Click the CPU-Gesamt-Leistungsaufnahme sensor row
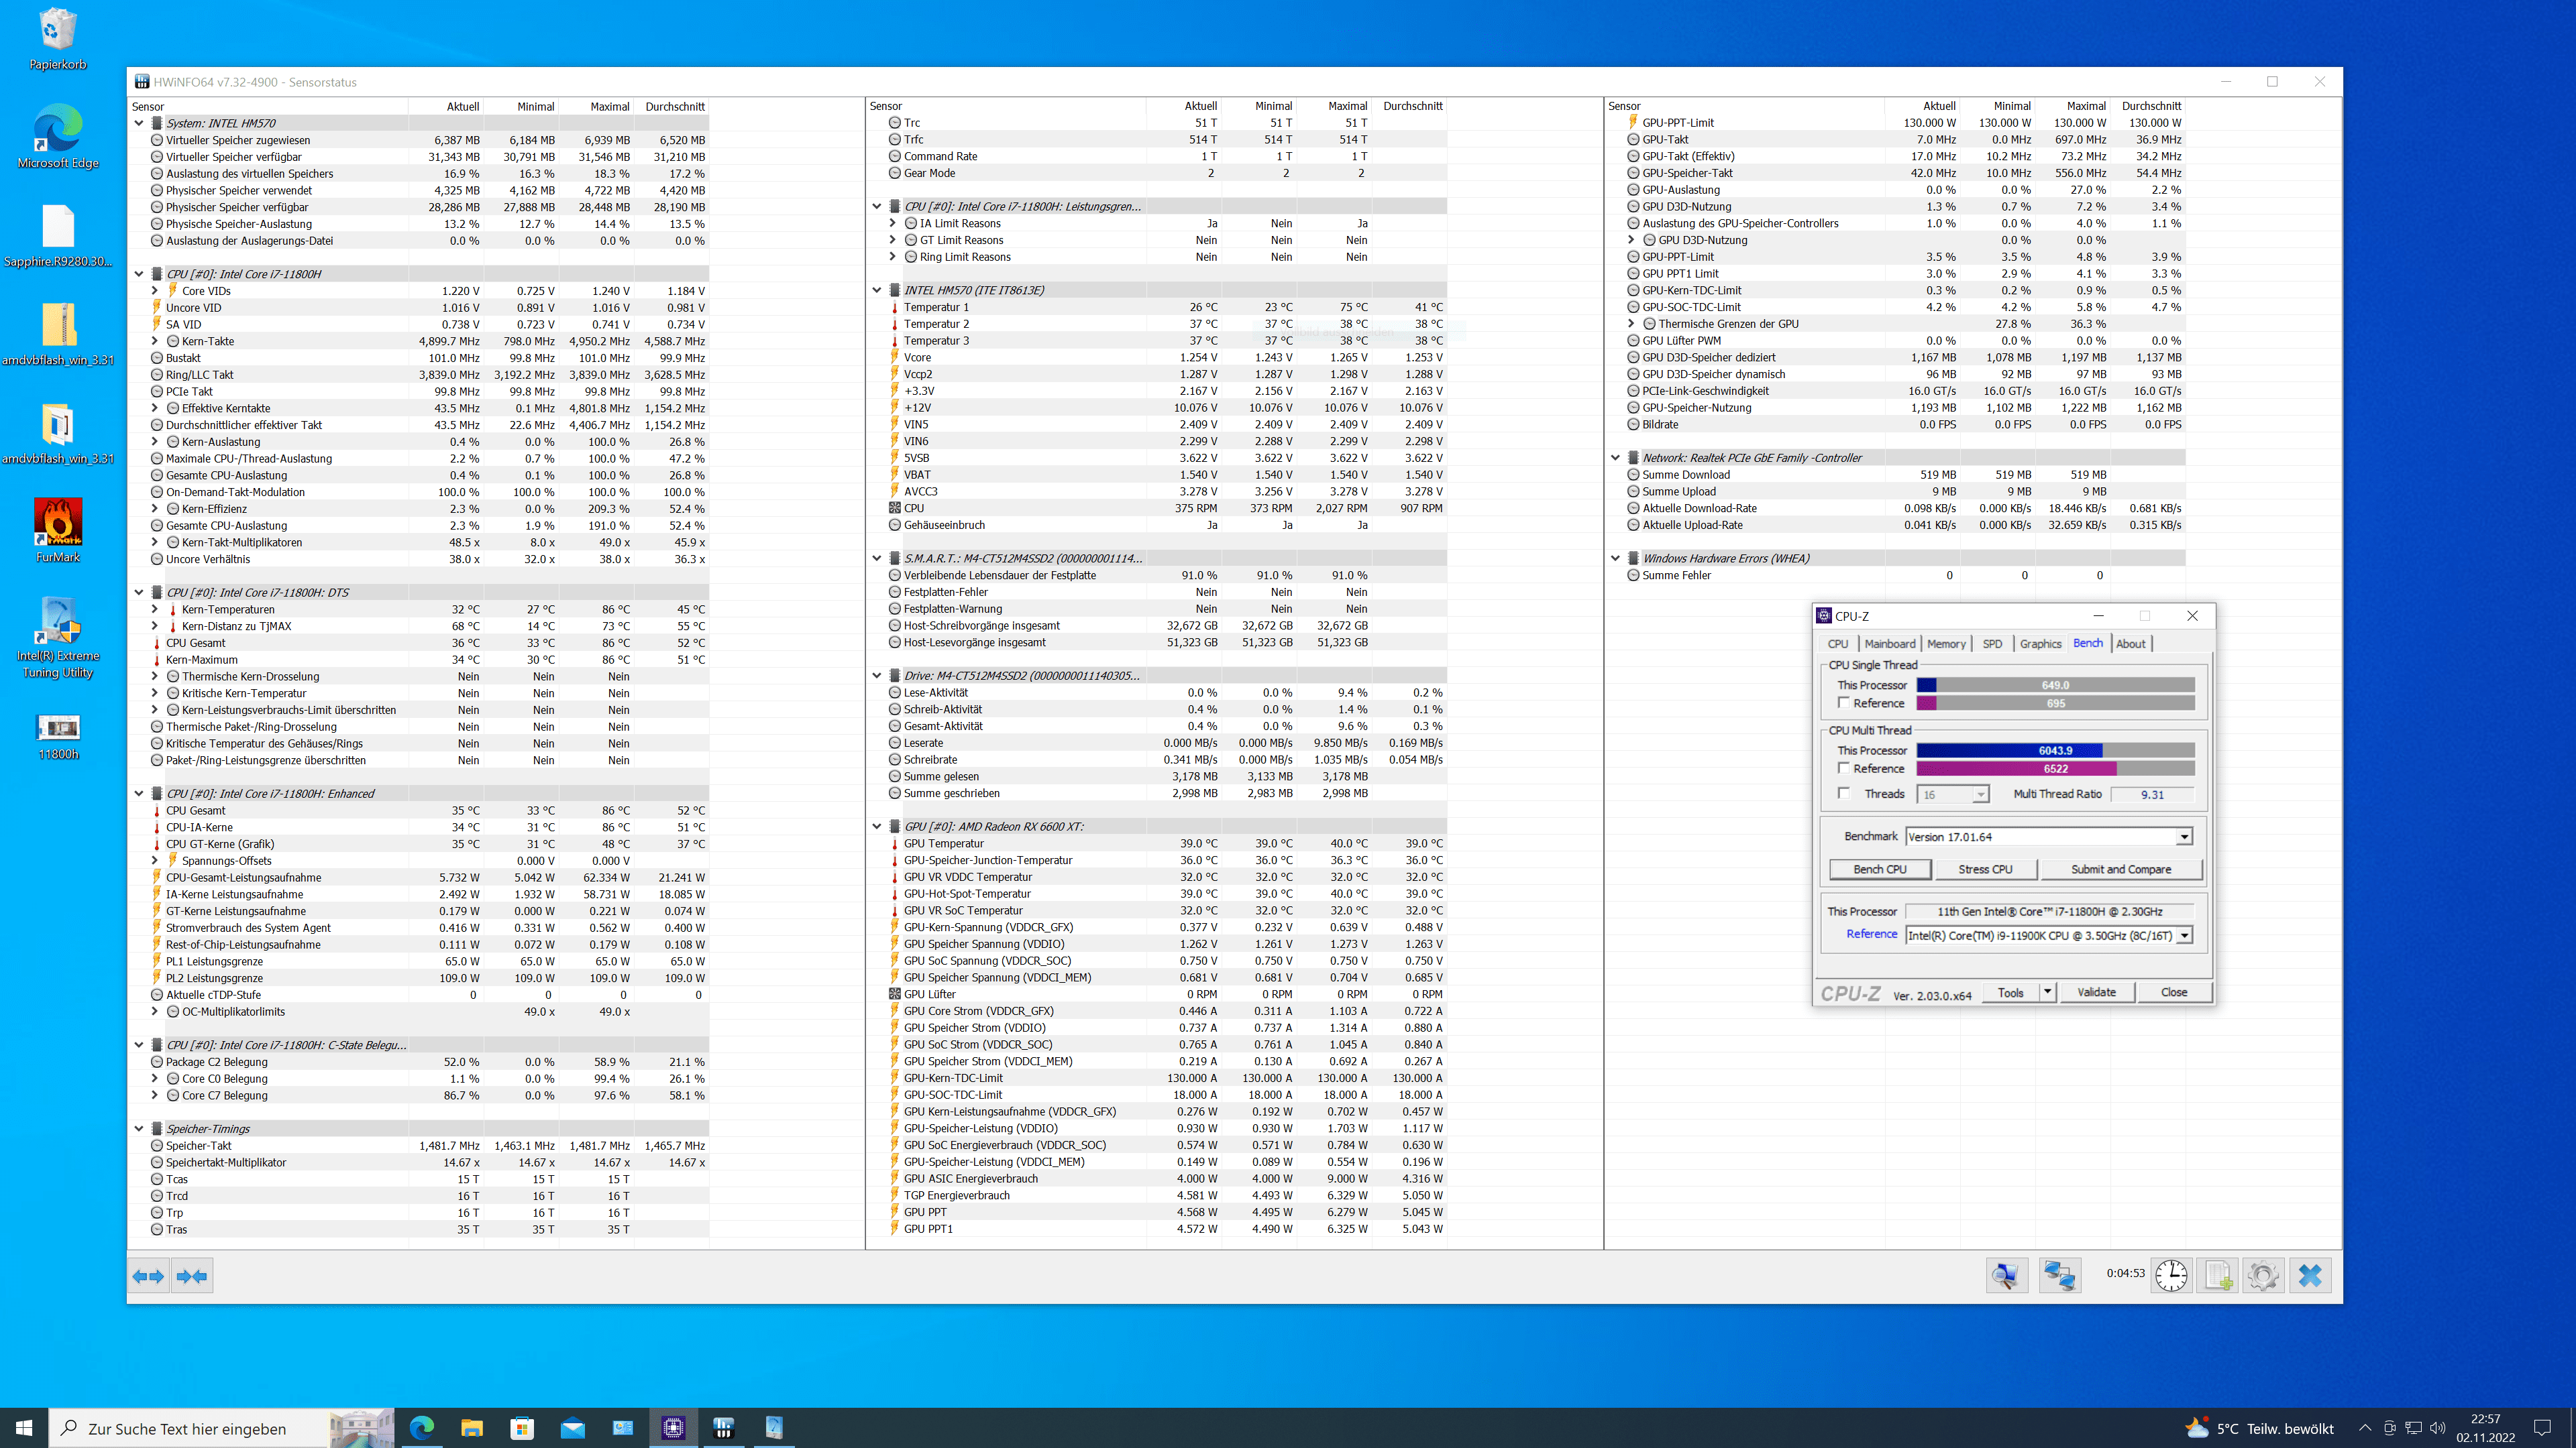This screenshot has height=1448, width=2576. (419, 878)
